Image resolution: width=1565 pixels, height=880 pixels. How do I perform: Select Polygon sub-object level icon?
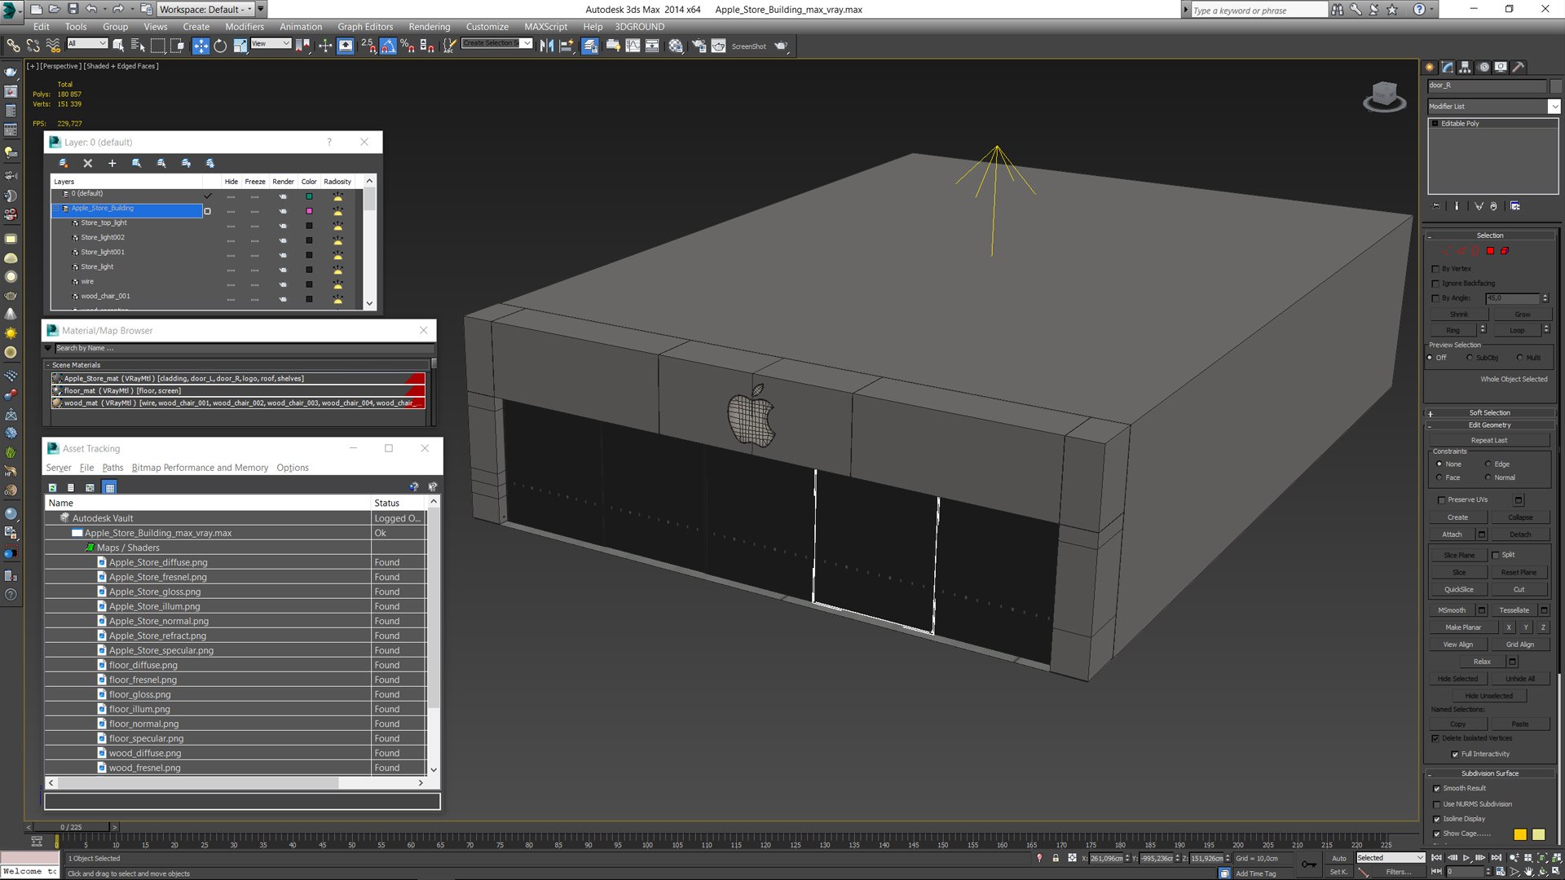1490,251
